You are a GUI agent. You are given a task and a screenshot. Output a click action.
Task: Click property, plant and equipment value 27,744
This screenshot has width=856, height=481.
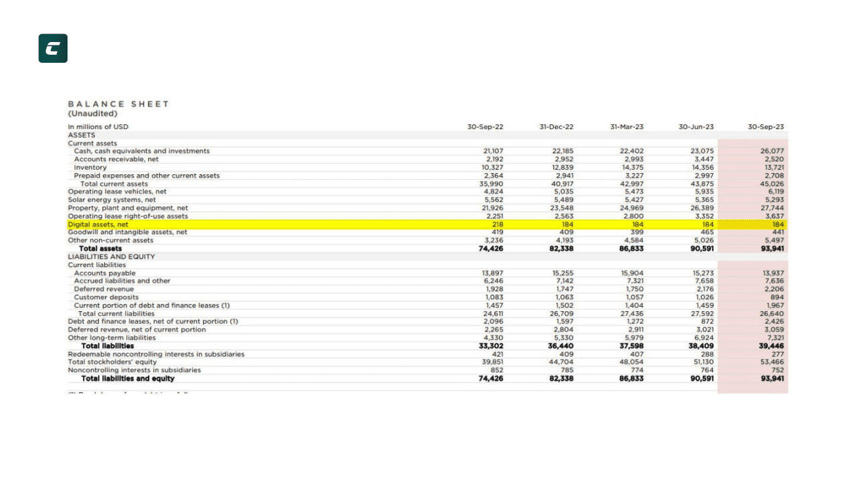pyautogui.click(x=772, y=208)
